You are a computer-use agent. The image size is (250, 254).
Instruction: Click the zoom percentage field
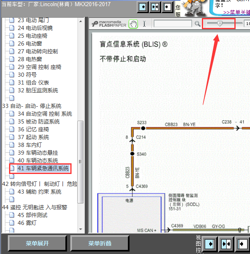coord(247,24)
